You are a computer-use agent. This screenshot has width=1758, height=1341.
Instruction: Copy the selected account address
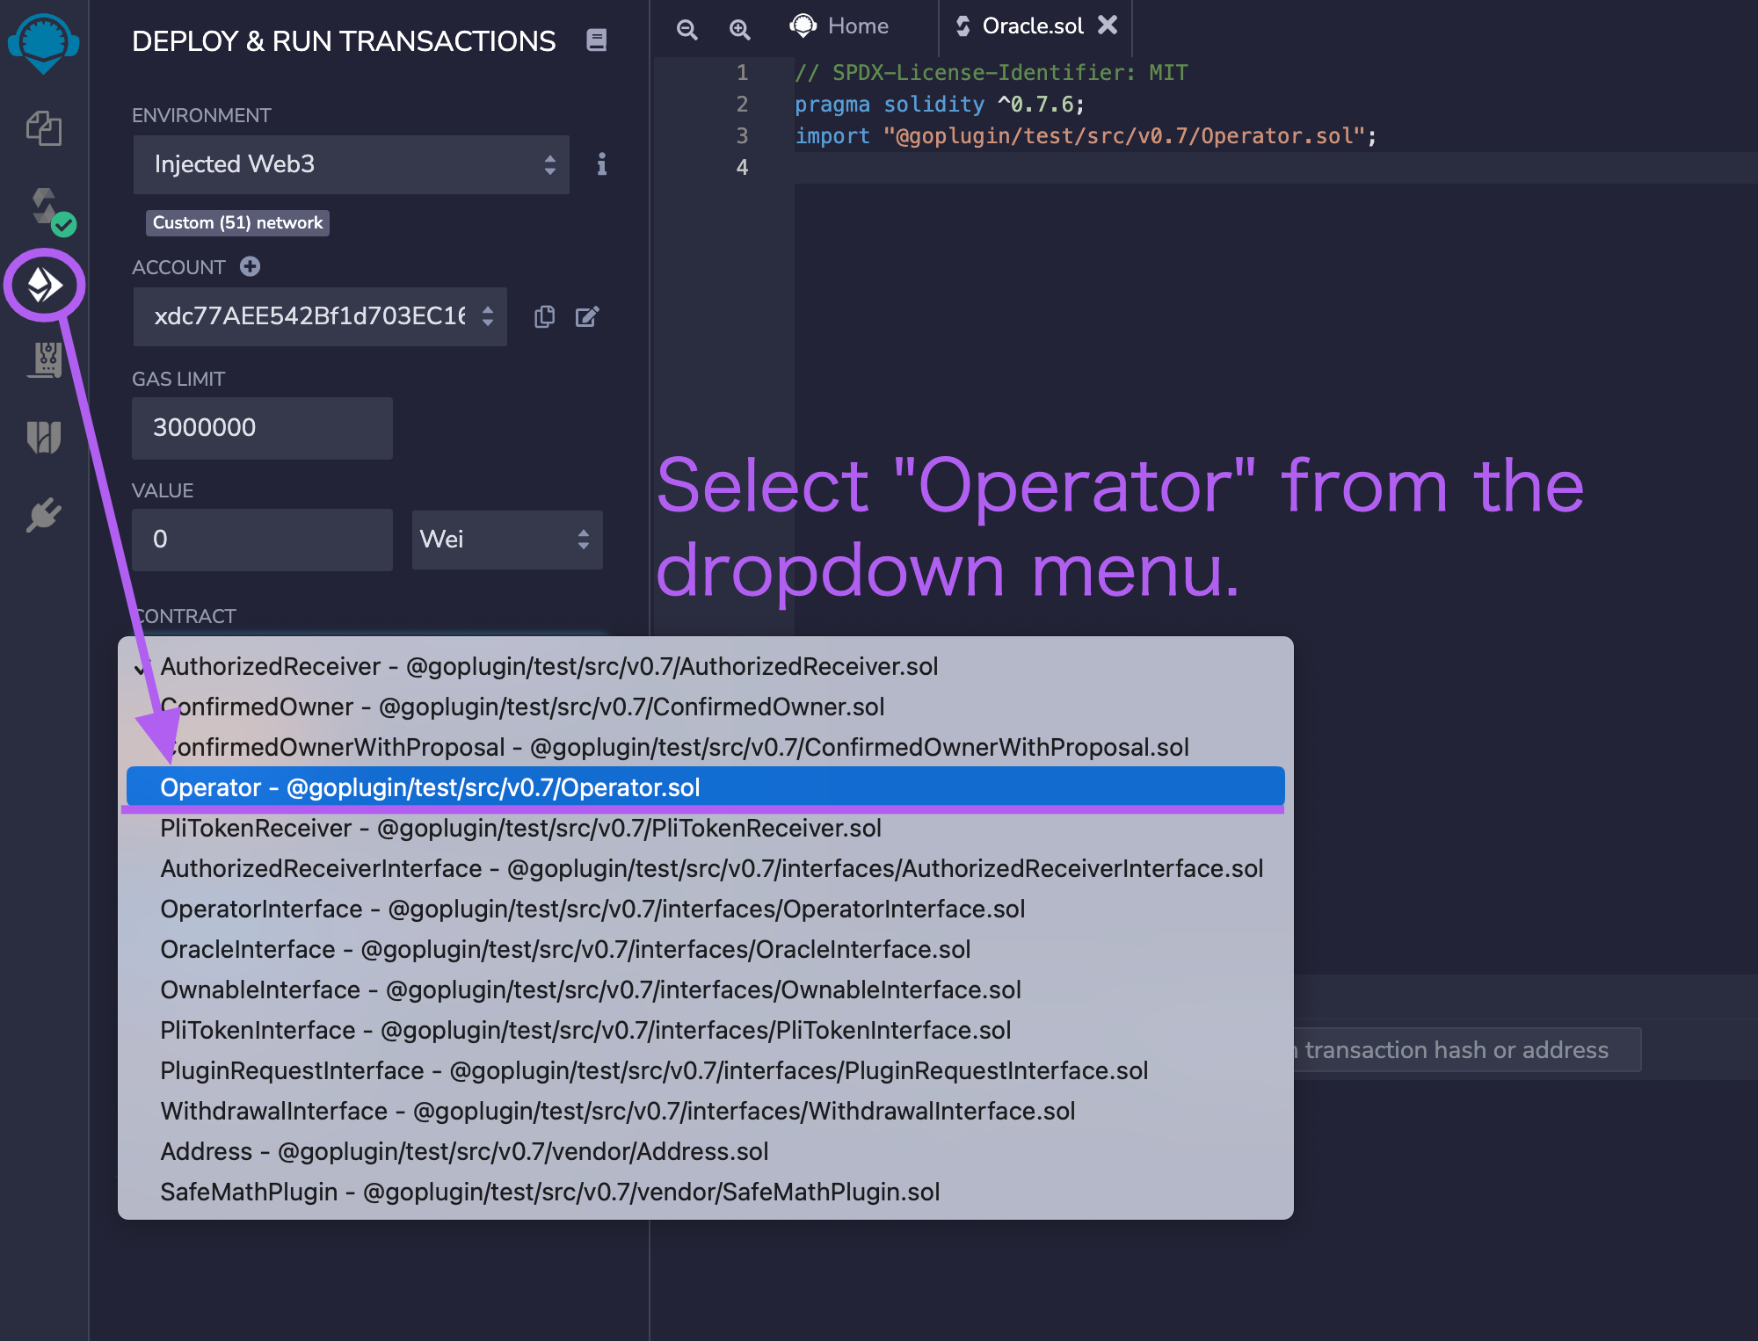pyautogui.click(x=545, y=317)
